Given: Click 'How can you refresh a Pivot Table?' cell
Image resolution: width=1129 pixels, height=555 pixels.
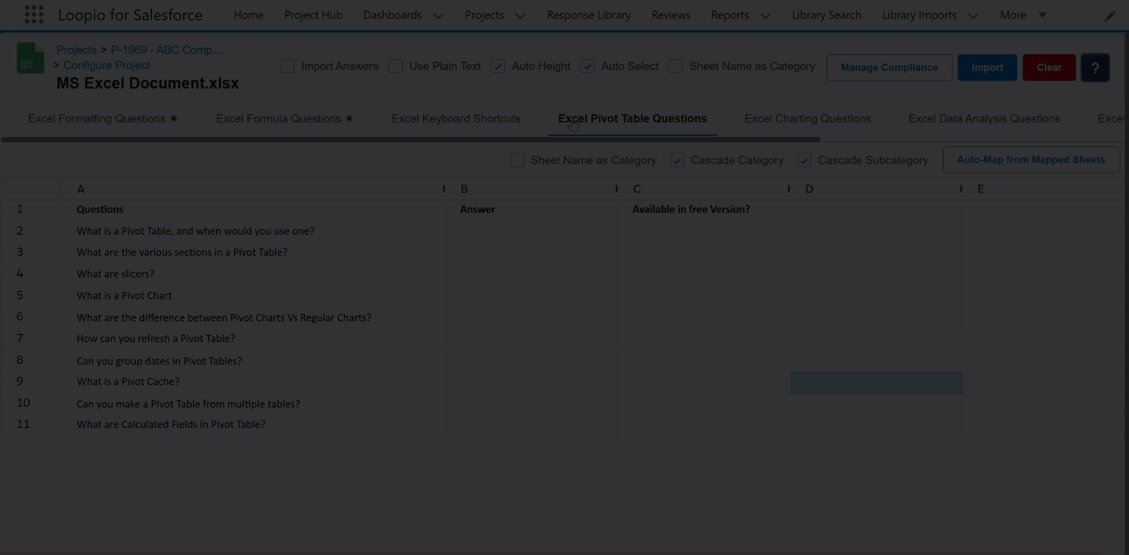Looking at the screenshot, I should click(253, 339).
